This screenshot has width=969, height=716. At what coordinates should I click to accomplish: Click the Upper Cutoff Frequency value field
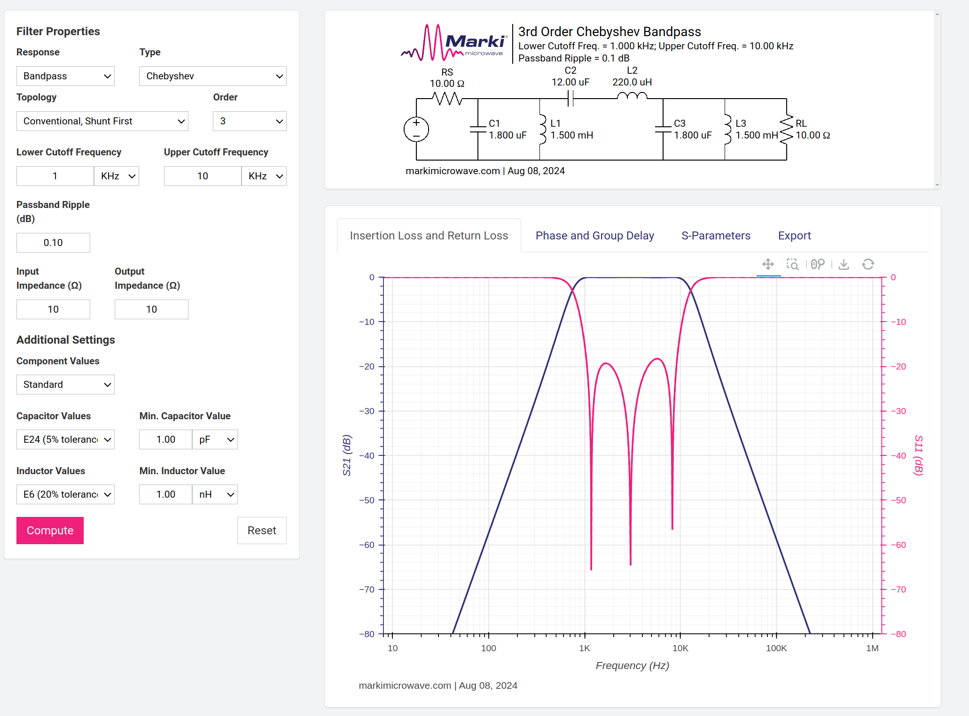(x=203, y=176)
